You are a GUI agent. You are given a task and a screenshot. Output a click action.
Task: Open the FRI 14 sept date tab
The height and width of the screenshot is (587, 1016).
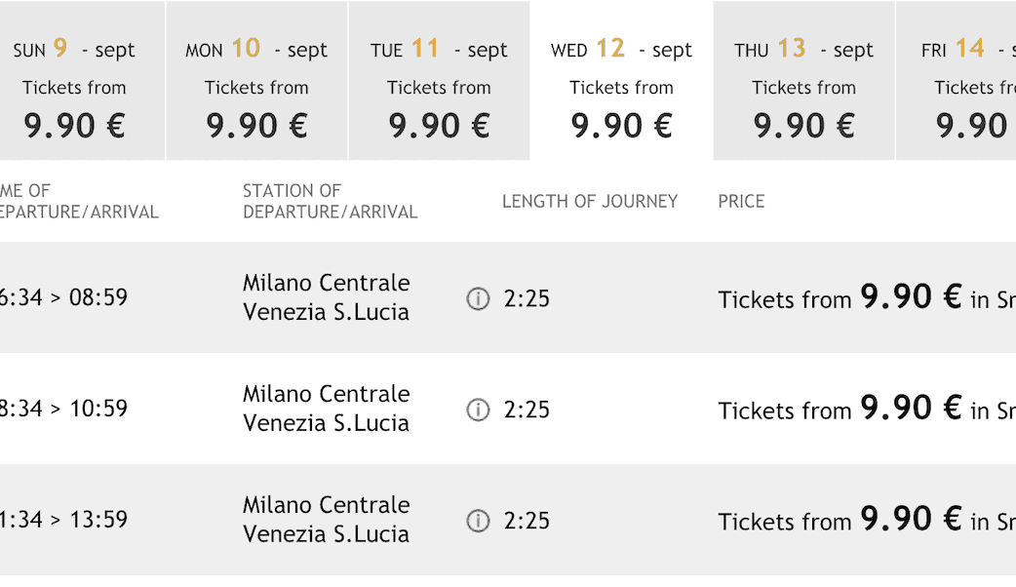pyautogui.click(x=960, y=86)
